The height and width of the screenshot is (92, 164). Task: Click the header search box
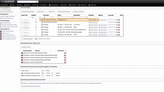[26, 2]
